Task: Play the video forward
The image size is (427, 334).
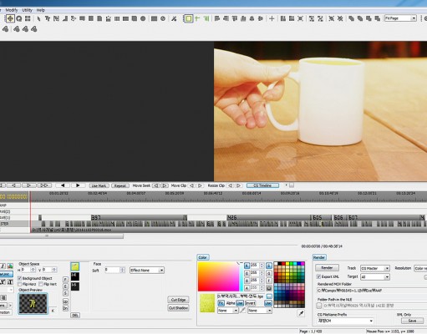Action: coord(78,185)
